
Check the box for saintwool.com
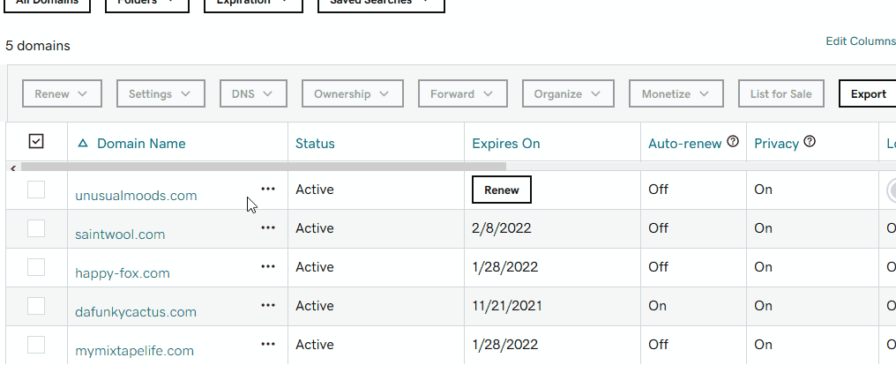tap(36, 228)
